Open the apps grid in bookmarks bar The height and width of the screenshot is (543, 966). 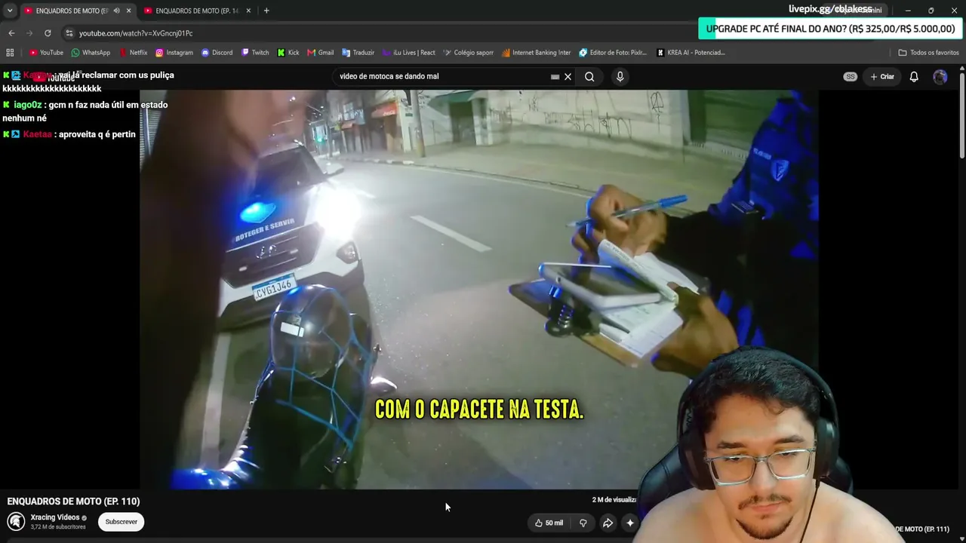(10, 53)
